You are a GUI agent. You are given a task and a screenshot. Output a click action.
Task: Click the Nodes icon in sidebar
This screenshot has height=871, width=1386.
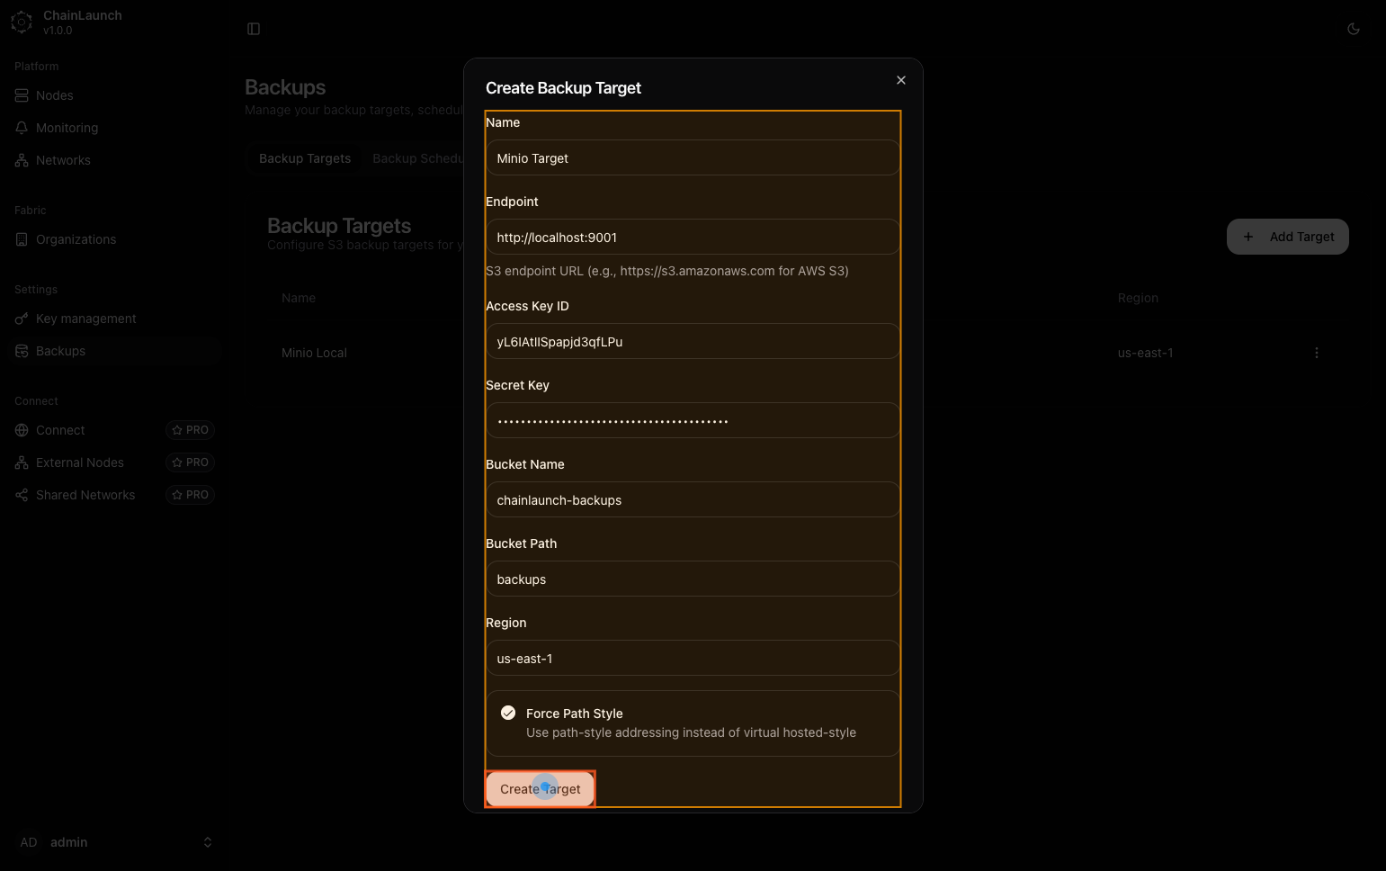pyautogui.click(x=22, y=95)
